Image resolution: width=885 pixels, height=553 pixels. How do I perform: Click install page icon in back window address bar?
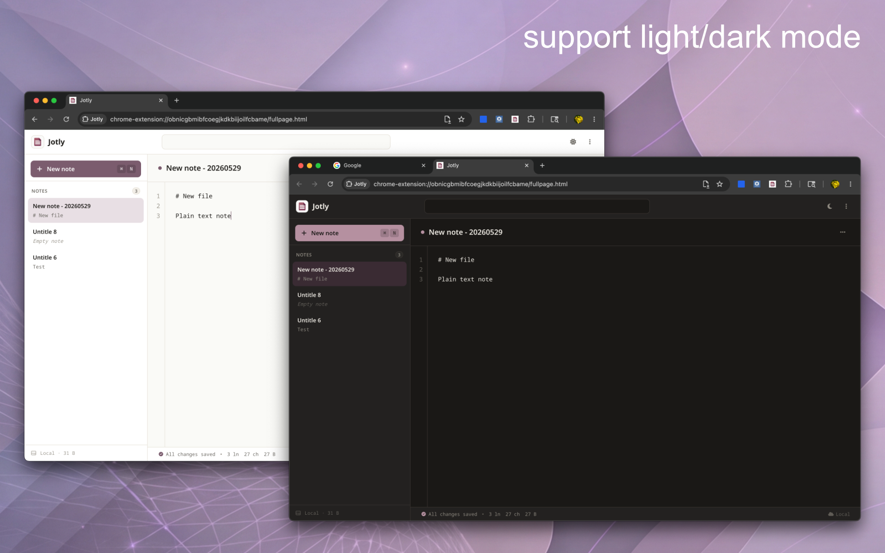coord(447,119)
